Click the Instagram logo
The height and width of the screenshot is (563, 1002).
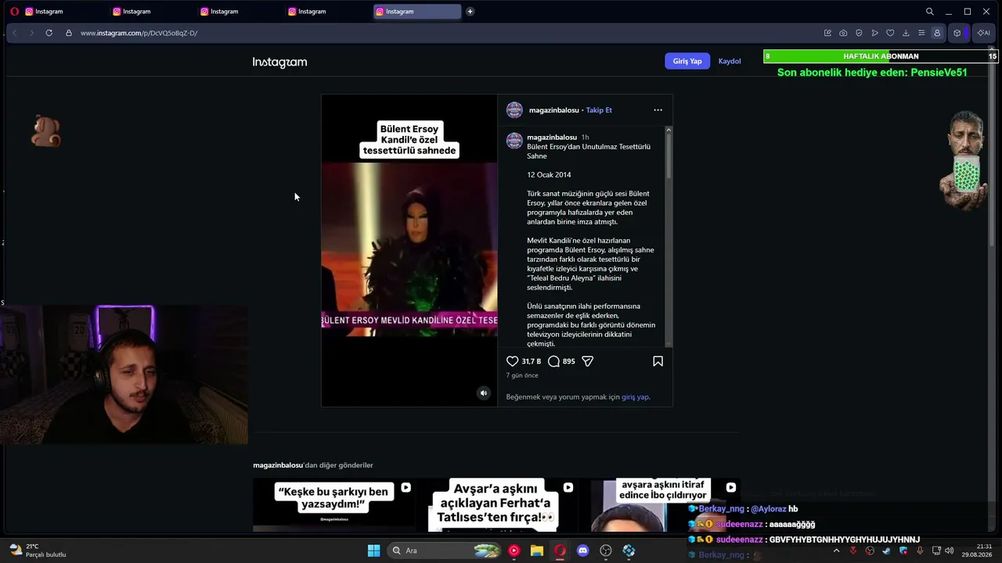(x=279, y=62)
